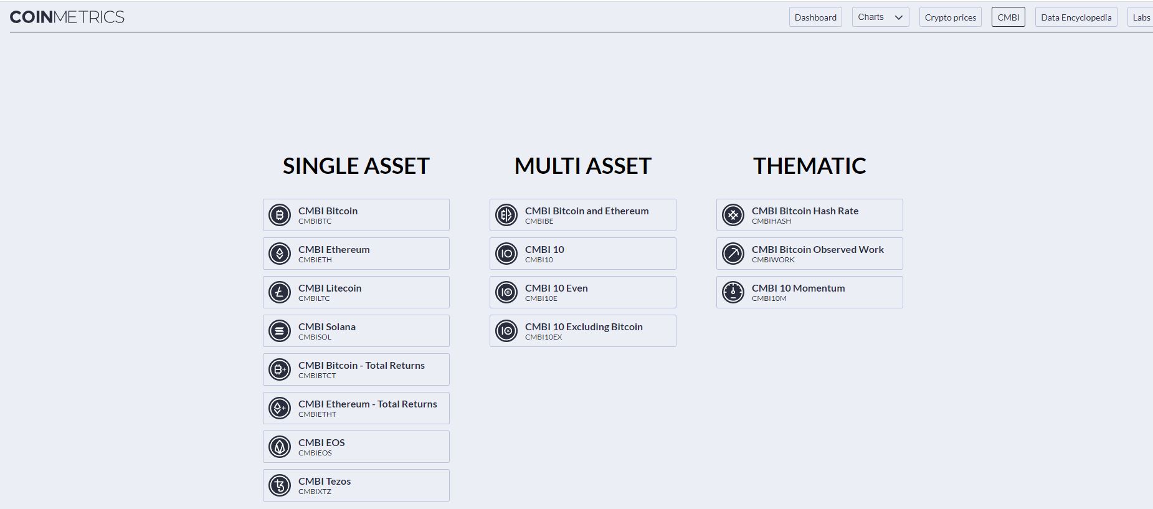Click the CMBI 10 Excluding Bitcoin icon
1153x509 pixels.
click(506, 331)
